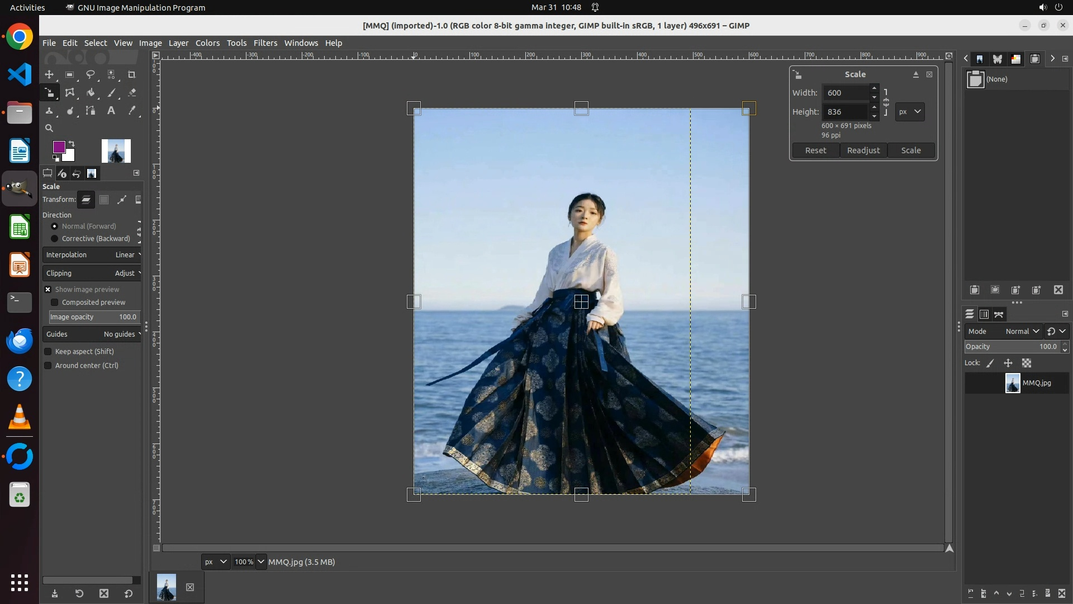
Task: Open the px unit dropdown in Scale dialog
Action: coord(909,112)
